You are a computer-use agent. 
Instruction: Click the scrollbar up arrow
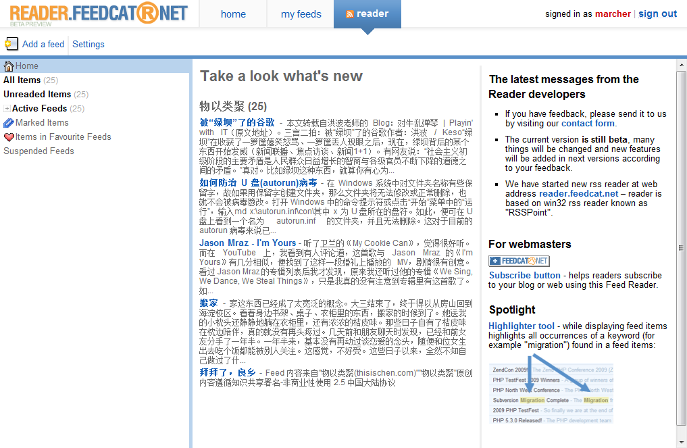point(682,66)
